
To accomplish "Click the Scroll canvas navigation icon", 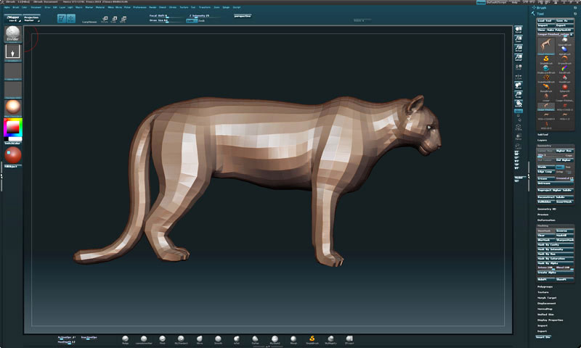I will (519, 30).
